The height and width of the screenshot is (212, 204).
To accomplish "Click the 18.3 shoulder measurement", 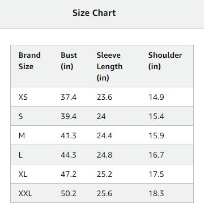I will pos(156,193).
